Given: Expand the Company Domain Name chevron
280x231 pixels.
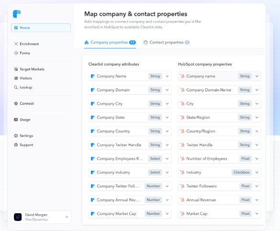Looking at the screenshot, I should point(257,90).
